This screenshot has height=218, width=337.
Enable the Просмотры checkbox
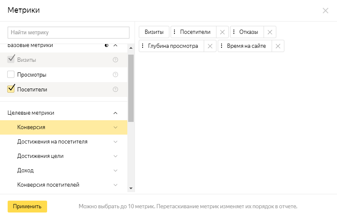coord(11,75)
